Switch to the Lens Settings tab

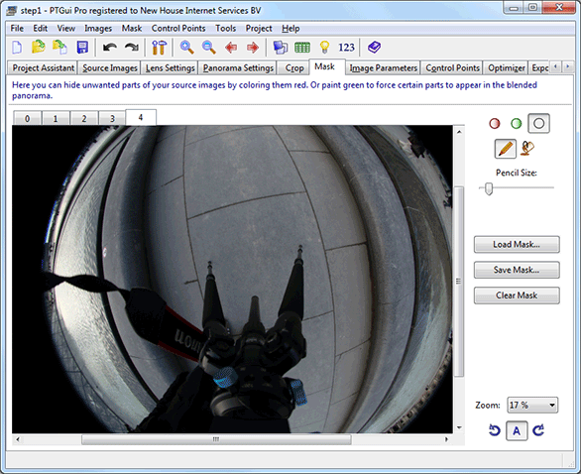[170, 68]
